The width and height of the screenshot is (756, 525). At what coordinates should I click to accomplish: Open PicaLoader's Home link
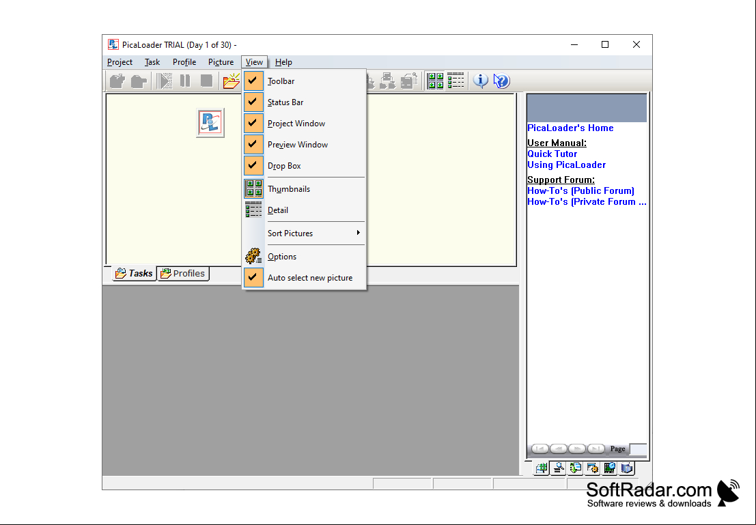570,128
